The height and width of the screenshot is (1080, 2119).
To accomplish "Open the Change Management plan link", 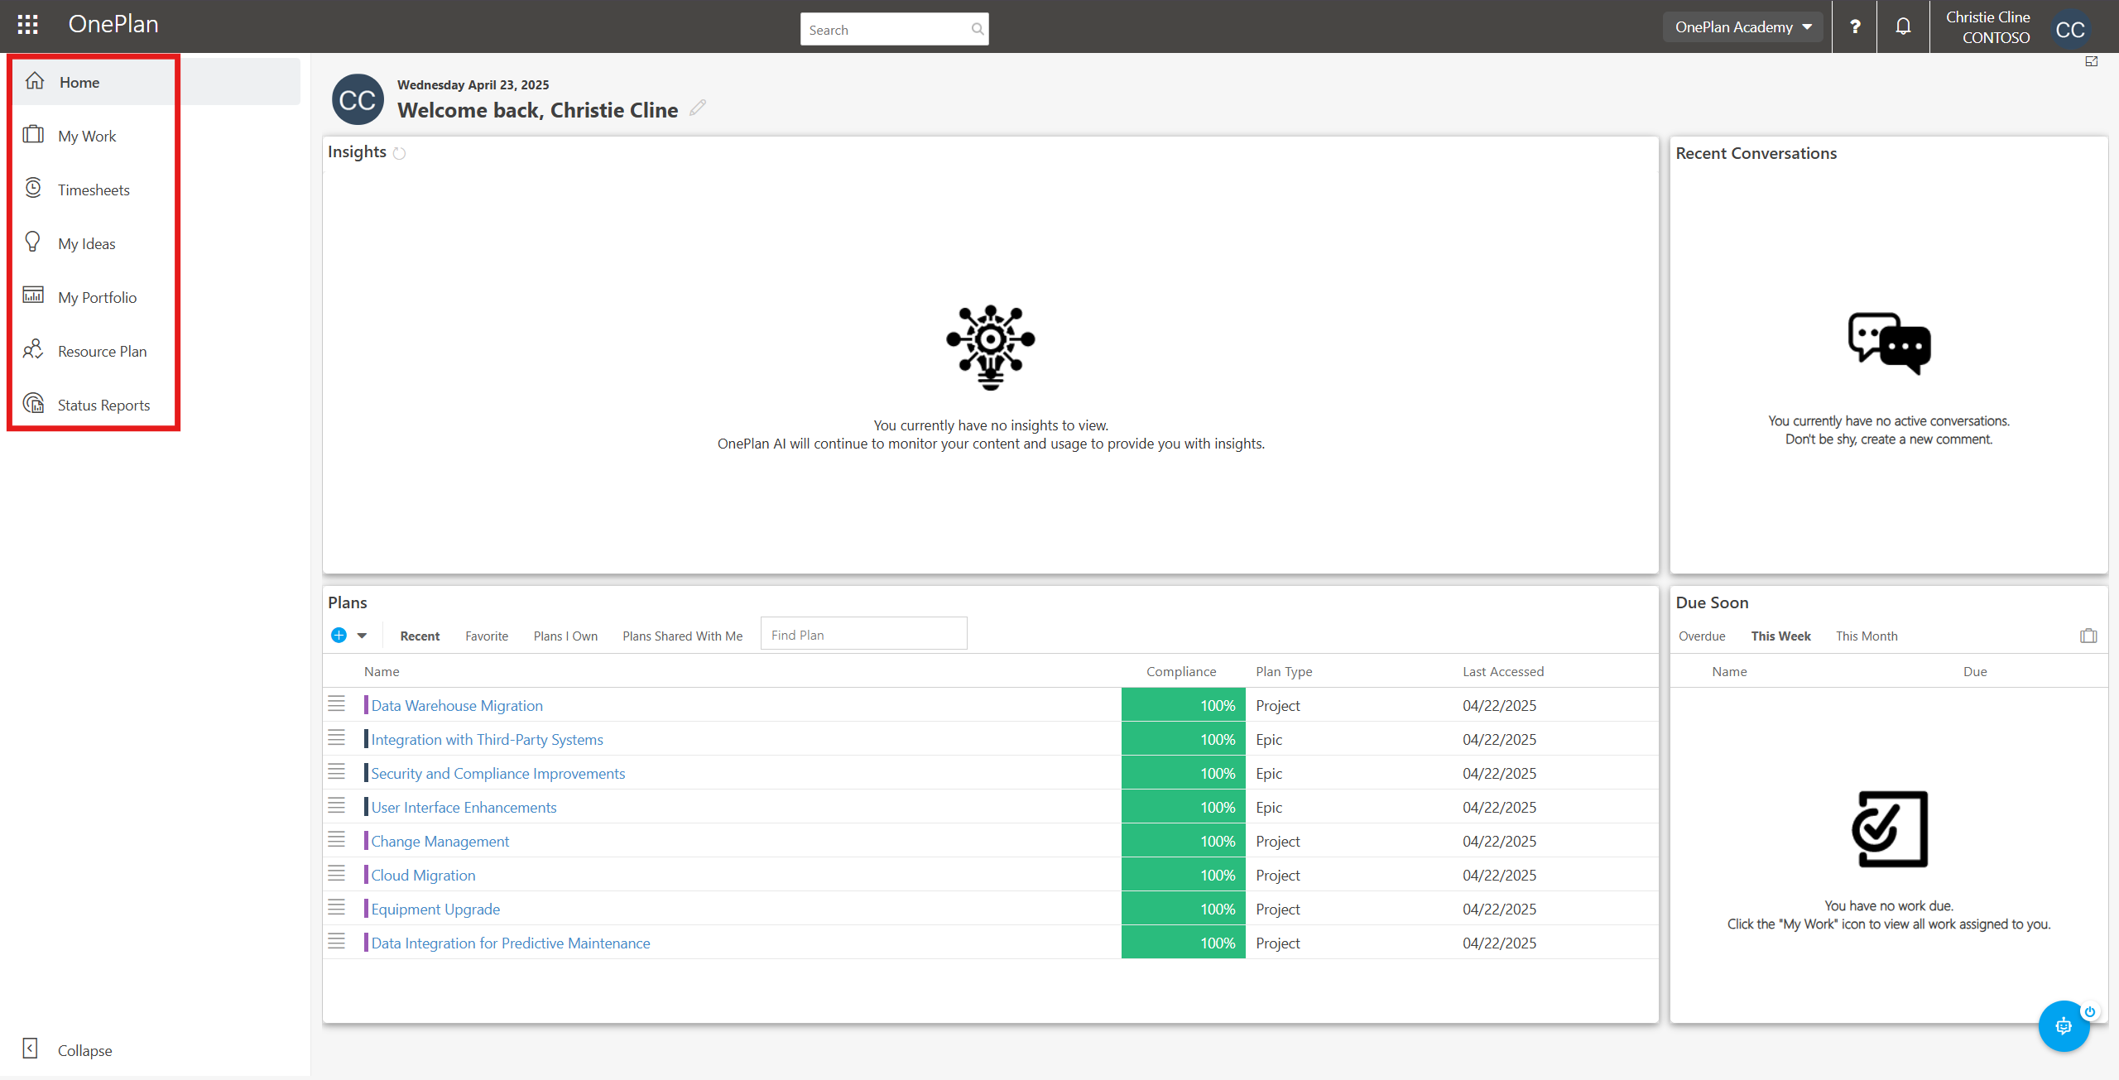I will (x=440, y=841).
